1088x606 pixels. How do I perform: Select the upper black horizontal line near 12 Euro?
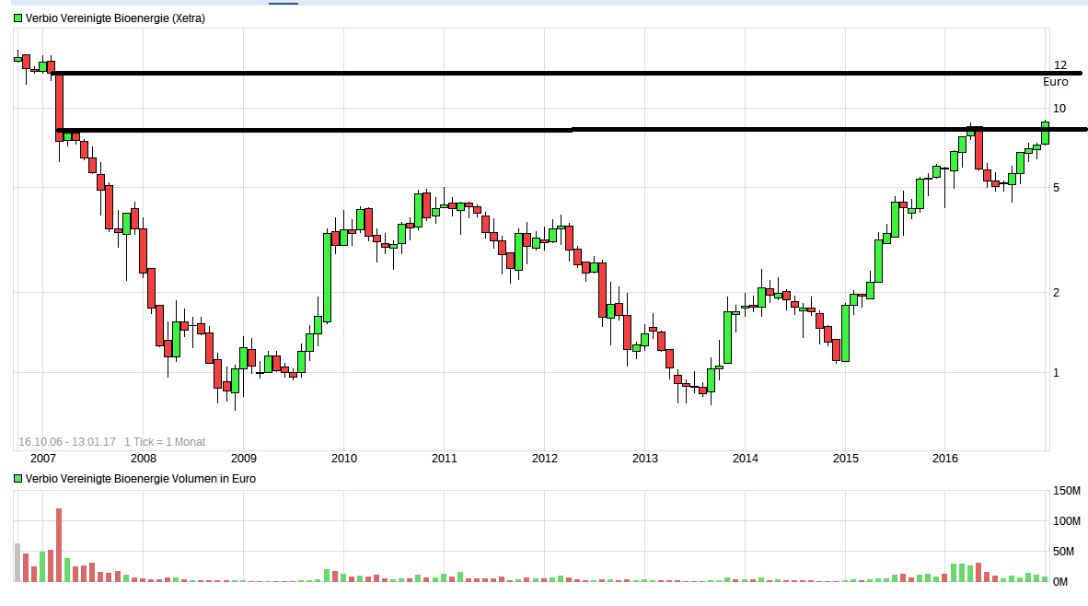pyautogui.click(x=552, y=73)
